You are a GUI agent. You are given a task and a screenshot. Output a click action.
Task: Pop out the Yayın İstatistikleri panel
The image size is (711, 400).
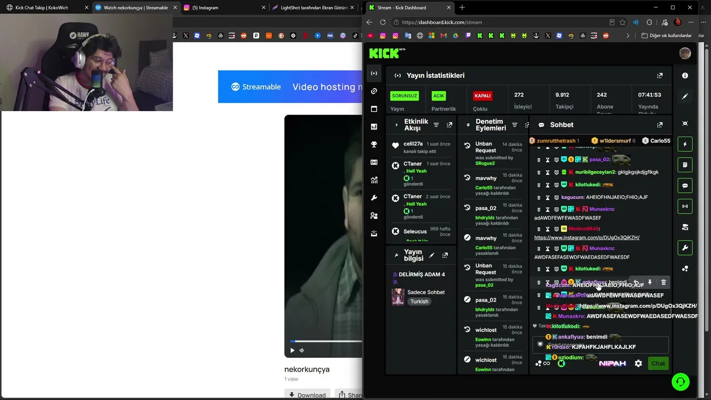(660, 76)
